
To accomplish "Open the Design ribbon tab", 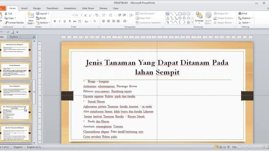I will 37,8.
